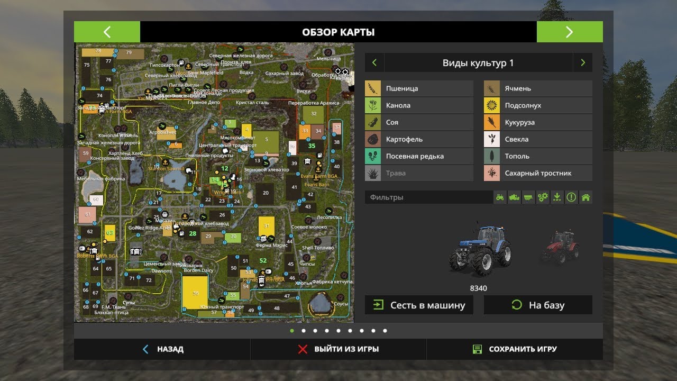This screenshot has width=677, height=381.
Task: Click the white barn icon near Evans Farm BGA
Action: 307,161
